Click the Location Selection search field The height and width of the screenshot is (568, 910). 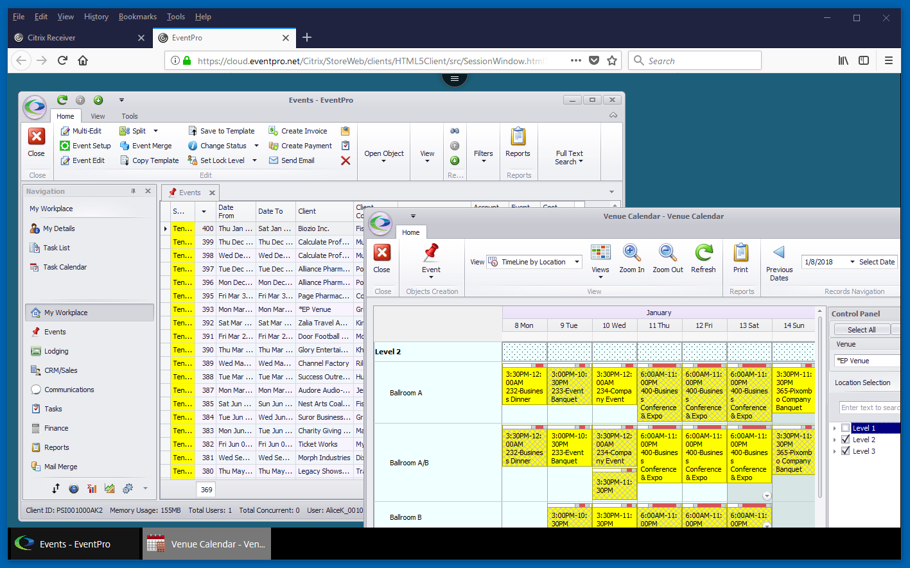870,408
